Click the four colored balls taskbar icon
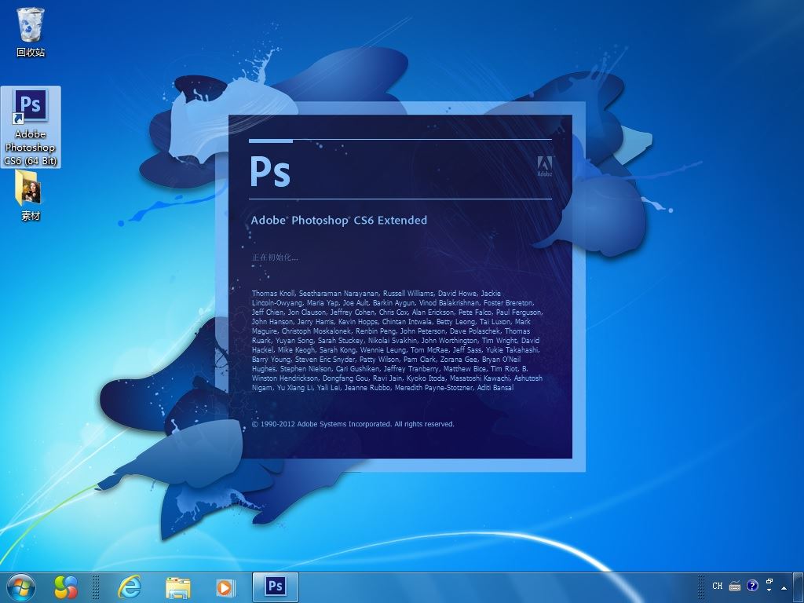The image size is (804, 603). click(x=66, y=587)
